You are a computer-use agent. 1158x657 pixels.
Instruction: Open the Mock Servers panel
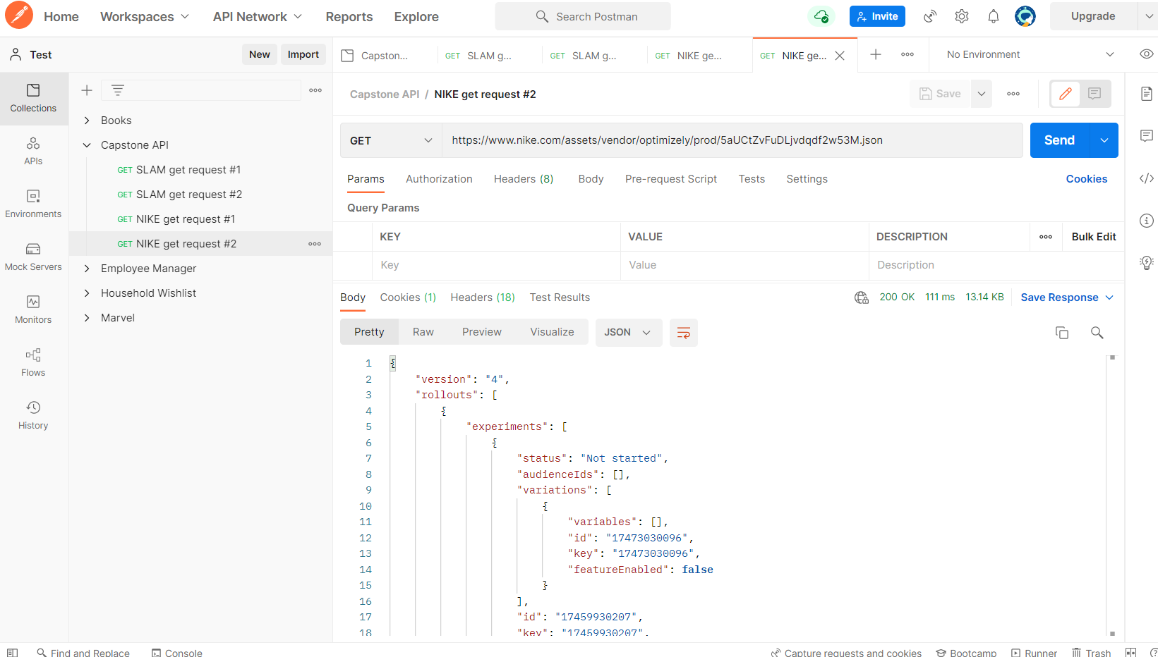pos(32,256)
